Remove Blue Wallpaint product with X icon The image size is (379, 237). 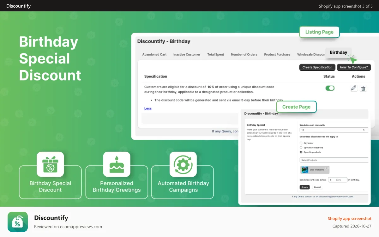tap(327, 168)
